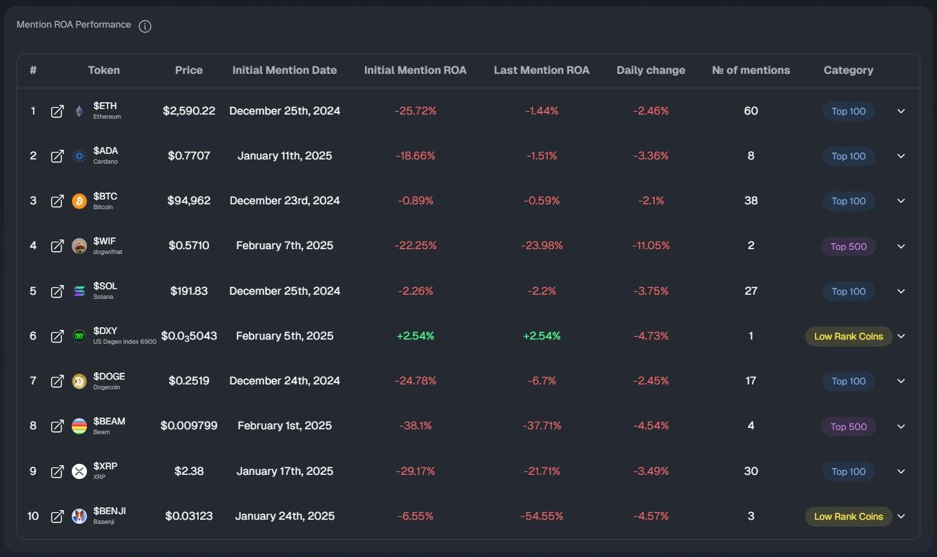Viewport: 937px width, 557px height.
Task: Click the -11.05% daily change value
Action: 651,246
